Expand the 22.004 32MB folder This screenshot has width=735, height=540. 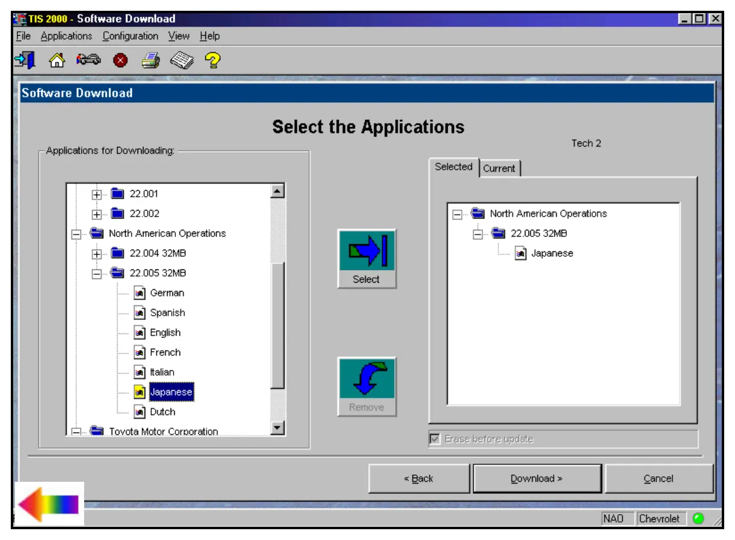pos(96,254)
